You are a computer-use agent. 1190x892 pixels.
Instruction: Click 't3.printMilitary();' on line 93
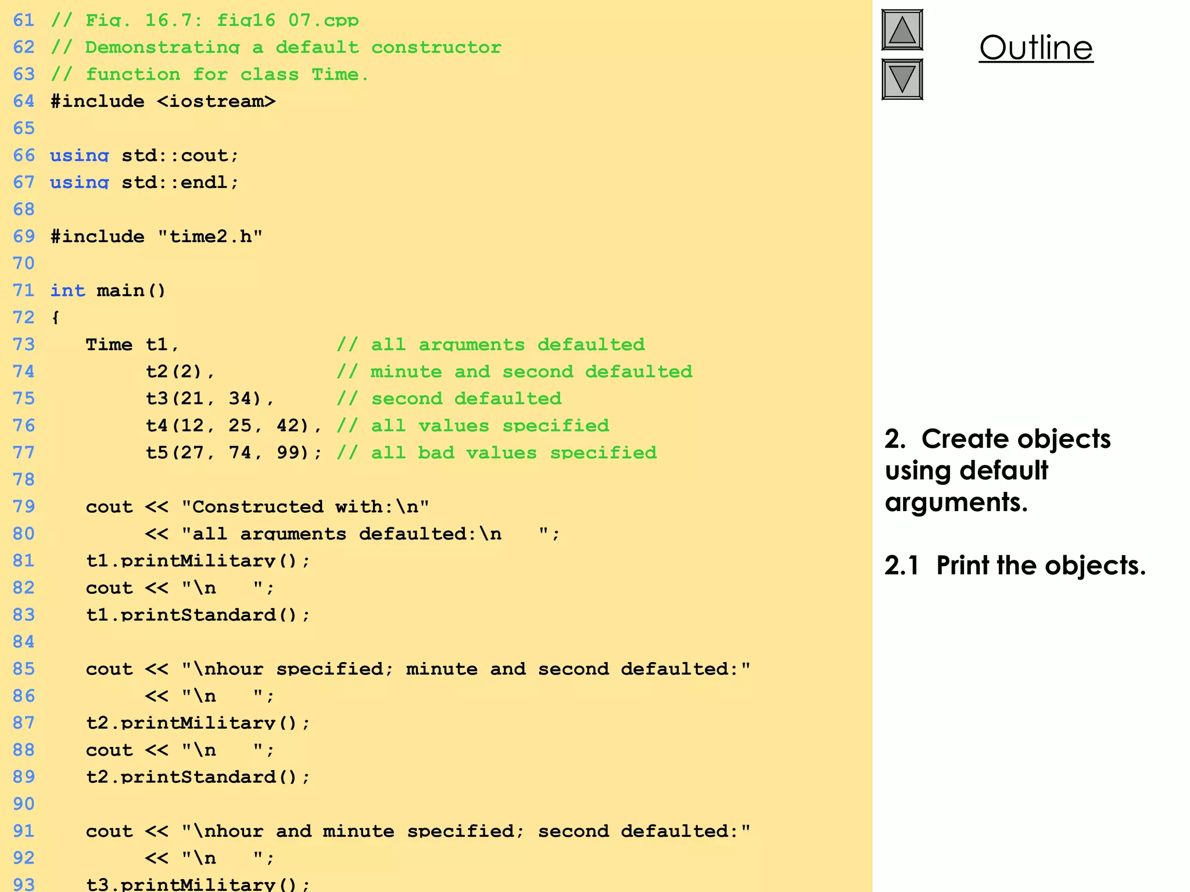tap(198, 884)
